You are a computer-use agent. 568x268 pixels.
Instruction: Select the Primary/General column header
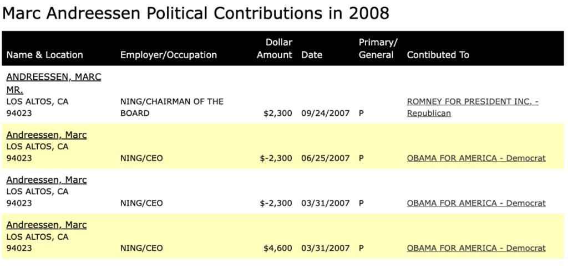[377, 49]
